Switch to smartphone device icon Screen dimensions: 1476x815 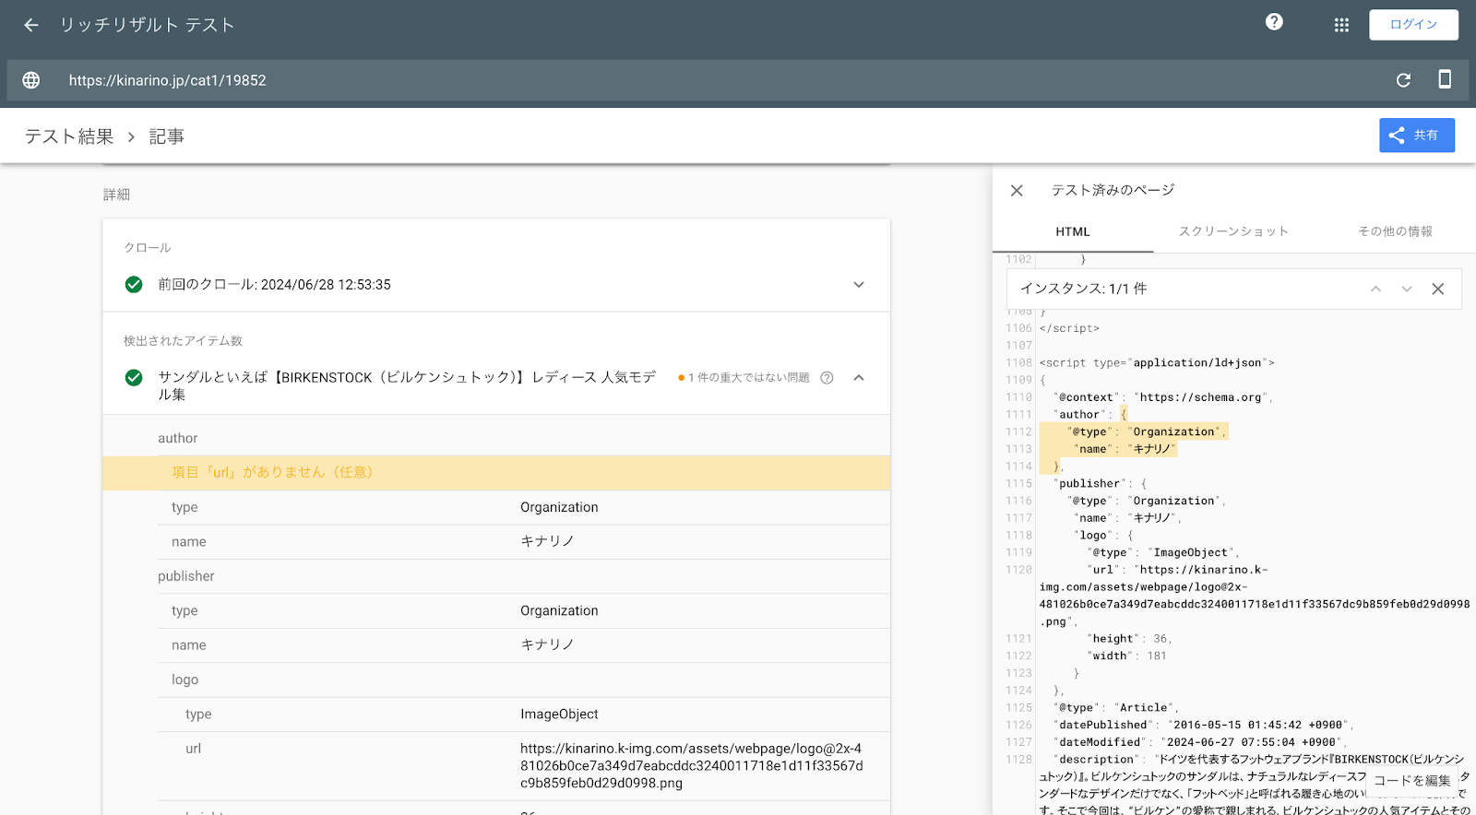coord(1445,79)
